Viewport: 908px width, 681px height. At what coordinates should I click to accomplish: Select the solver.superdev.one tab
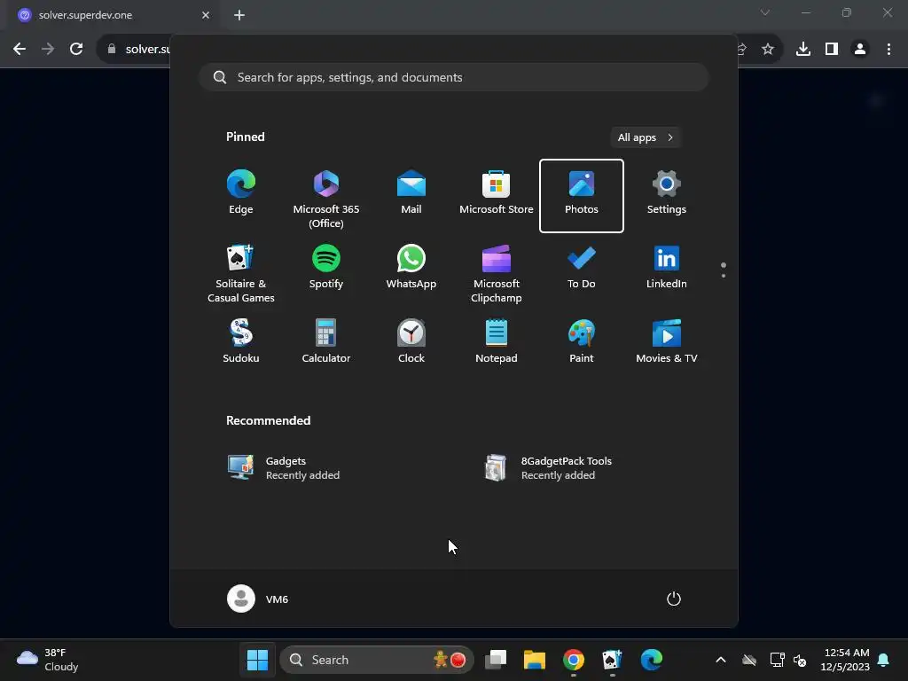[x=112, y=15]
